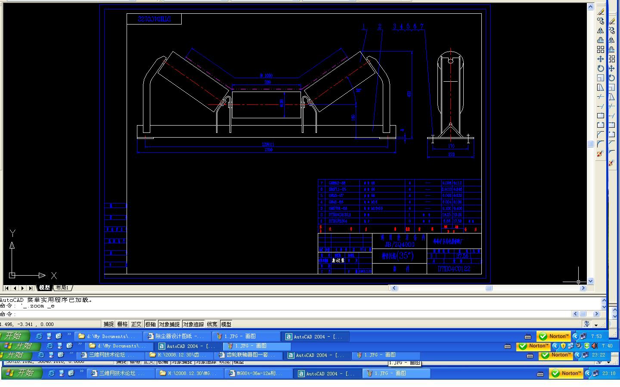Select Rotate in the rightmost Modify toolbar
This screenshot has width=620, height=387.
coord(612,78)
